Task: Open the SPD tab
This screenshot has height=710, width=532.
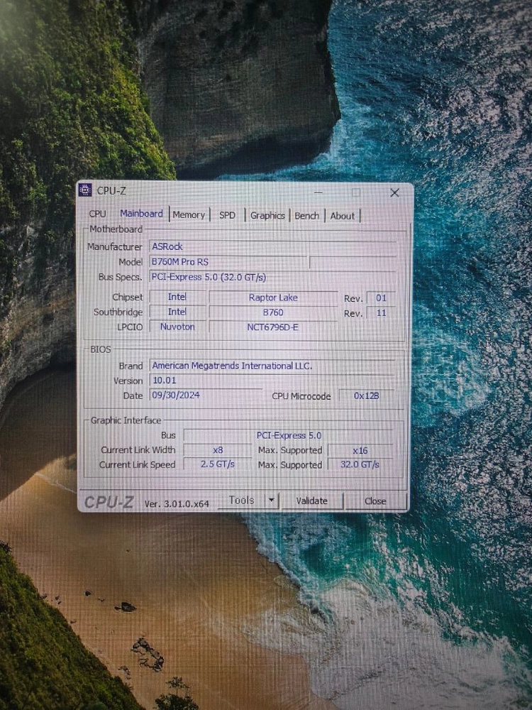Action: tap(227, 215)
